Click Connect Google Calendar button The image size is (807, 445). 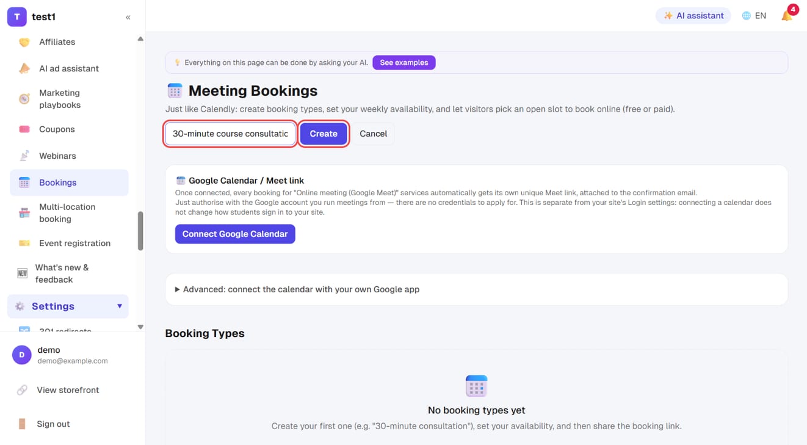click(x=235, y=234)
